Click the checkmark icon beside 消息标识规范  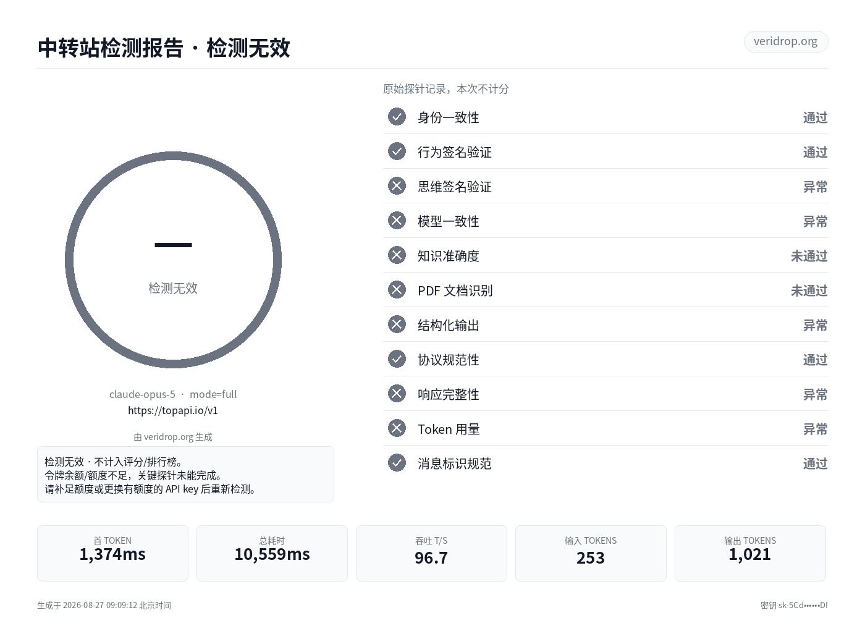397,463
